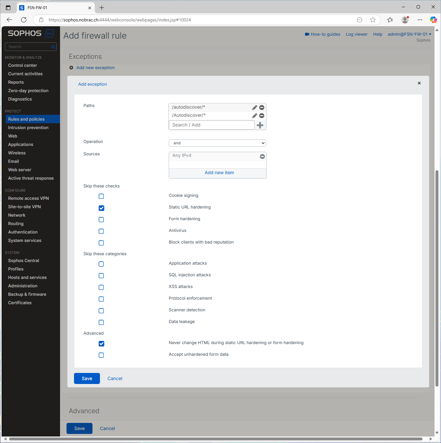The height and width of the screenshot is (443, 441).
Task: View site information lock icon
Action: (41, 20)
